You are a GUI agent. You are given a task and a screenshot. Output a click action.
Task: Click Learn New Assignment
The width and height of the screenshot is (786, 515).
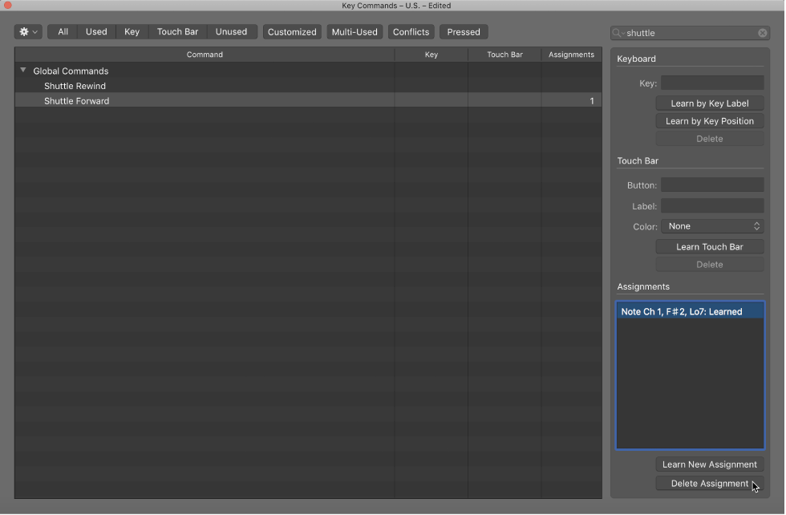pos(709,464)
